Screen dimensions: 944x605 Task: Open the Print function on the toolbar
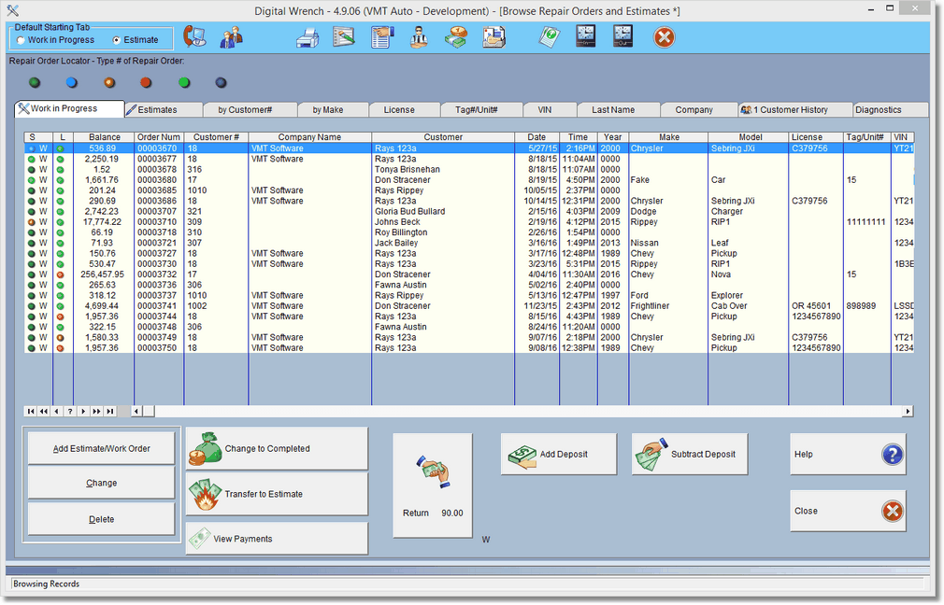(x=309, y=36)
